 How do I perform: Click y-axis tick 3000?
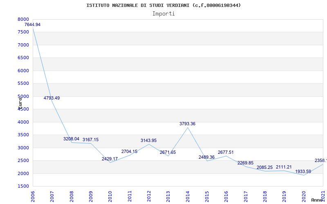[x=23, y=148]
